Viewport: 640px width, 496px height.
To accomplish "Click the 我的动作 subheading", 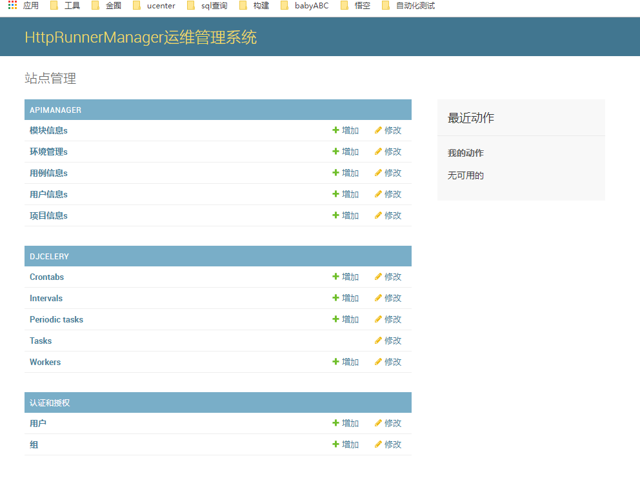I will 466,153.
